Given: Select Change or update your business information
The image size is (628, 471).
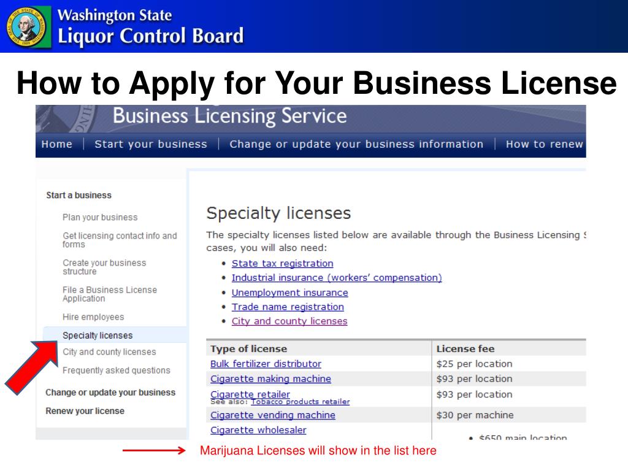Looking at the screenshot, I should coord(356,144).
